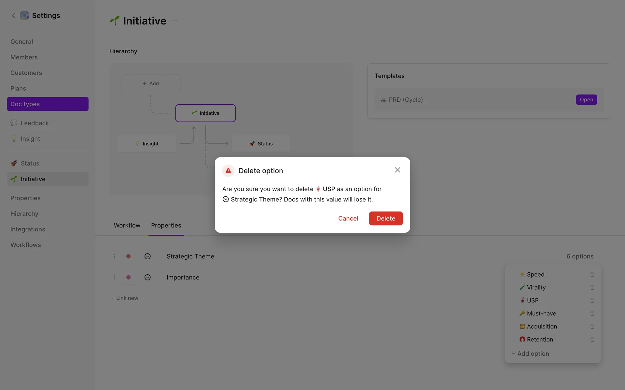Click drag handle of Strategic Theme row
Viewport: 625px width, 390px height.
point(115,256)
